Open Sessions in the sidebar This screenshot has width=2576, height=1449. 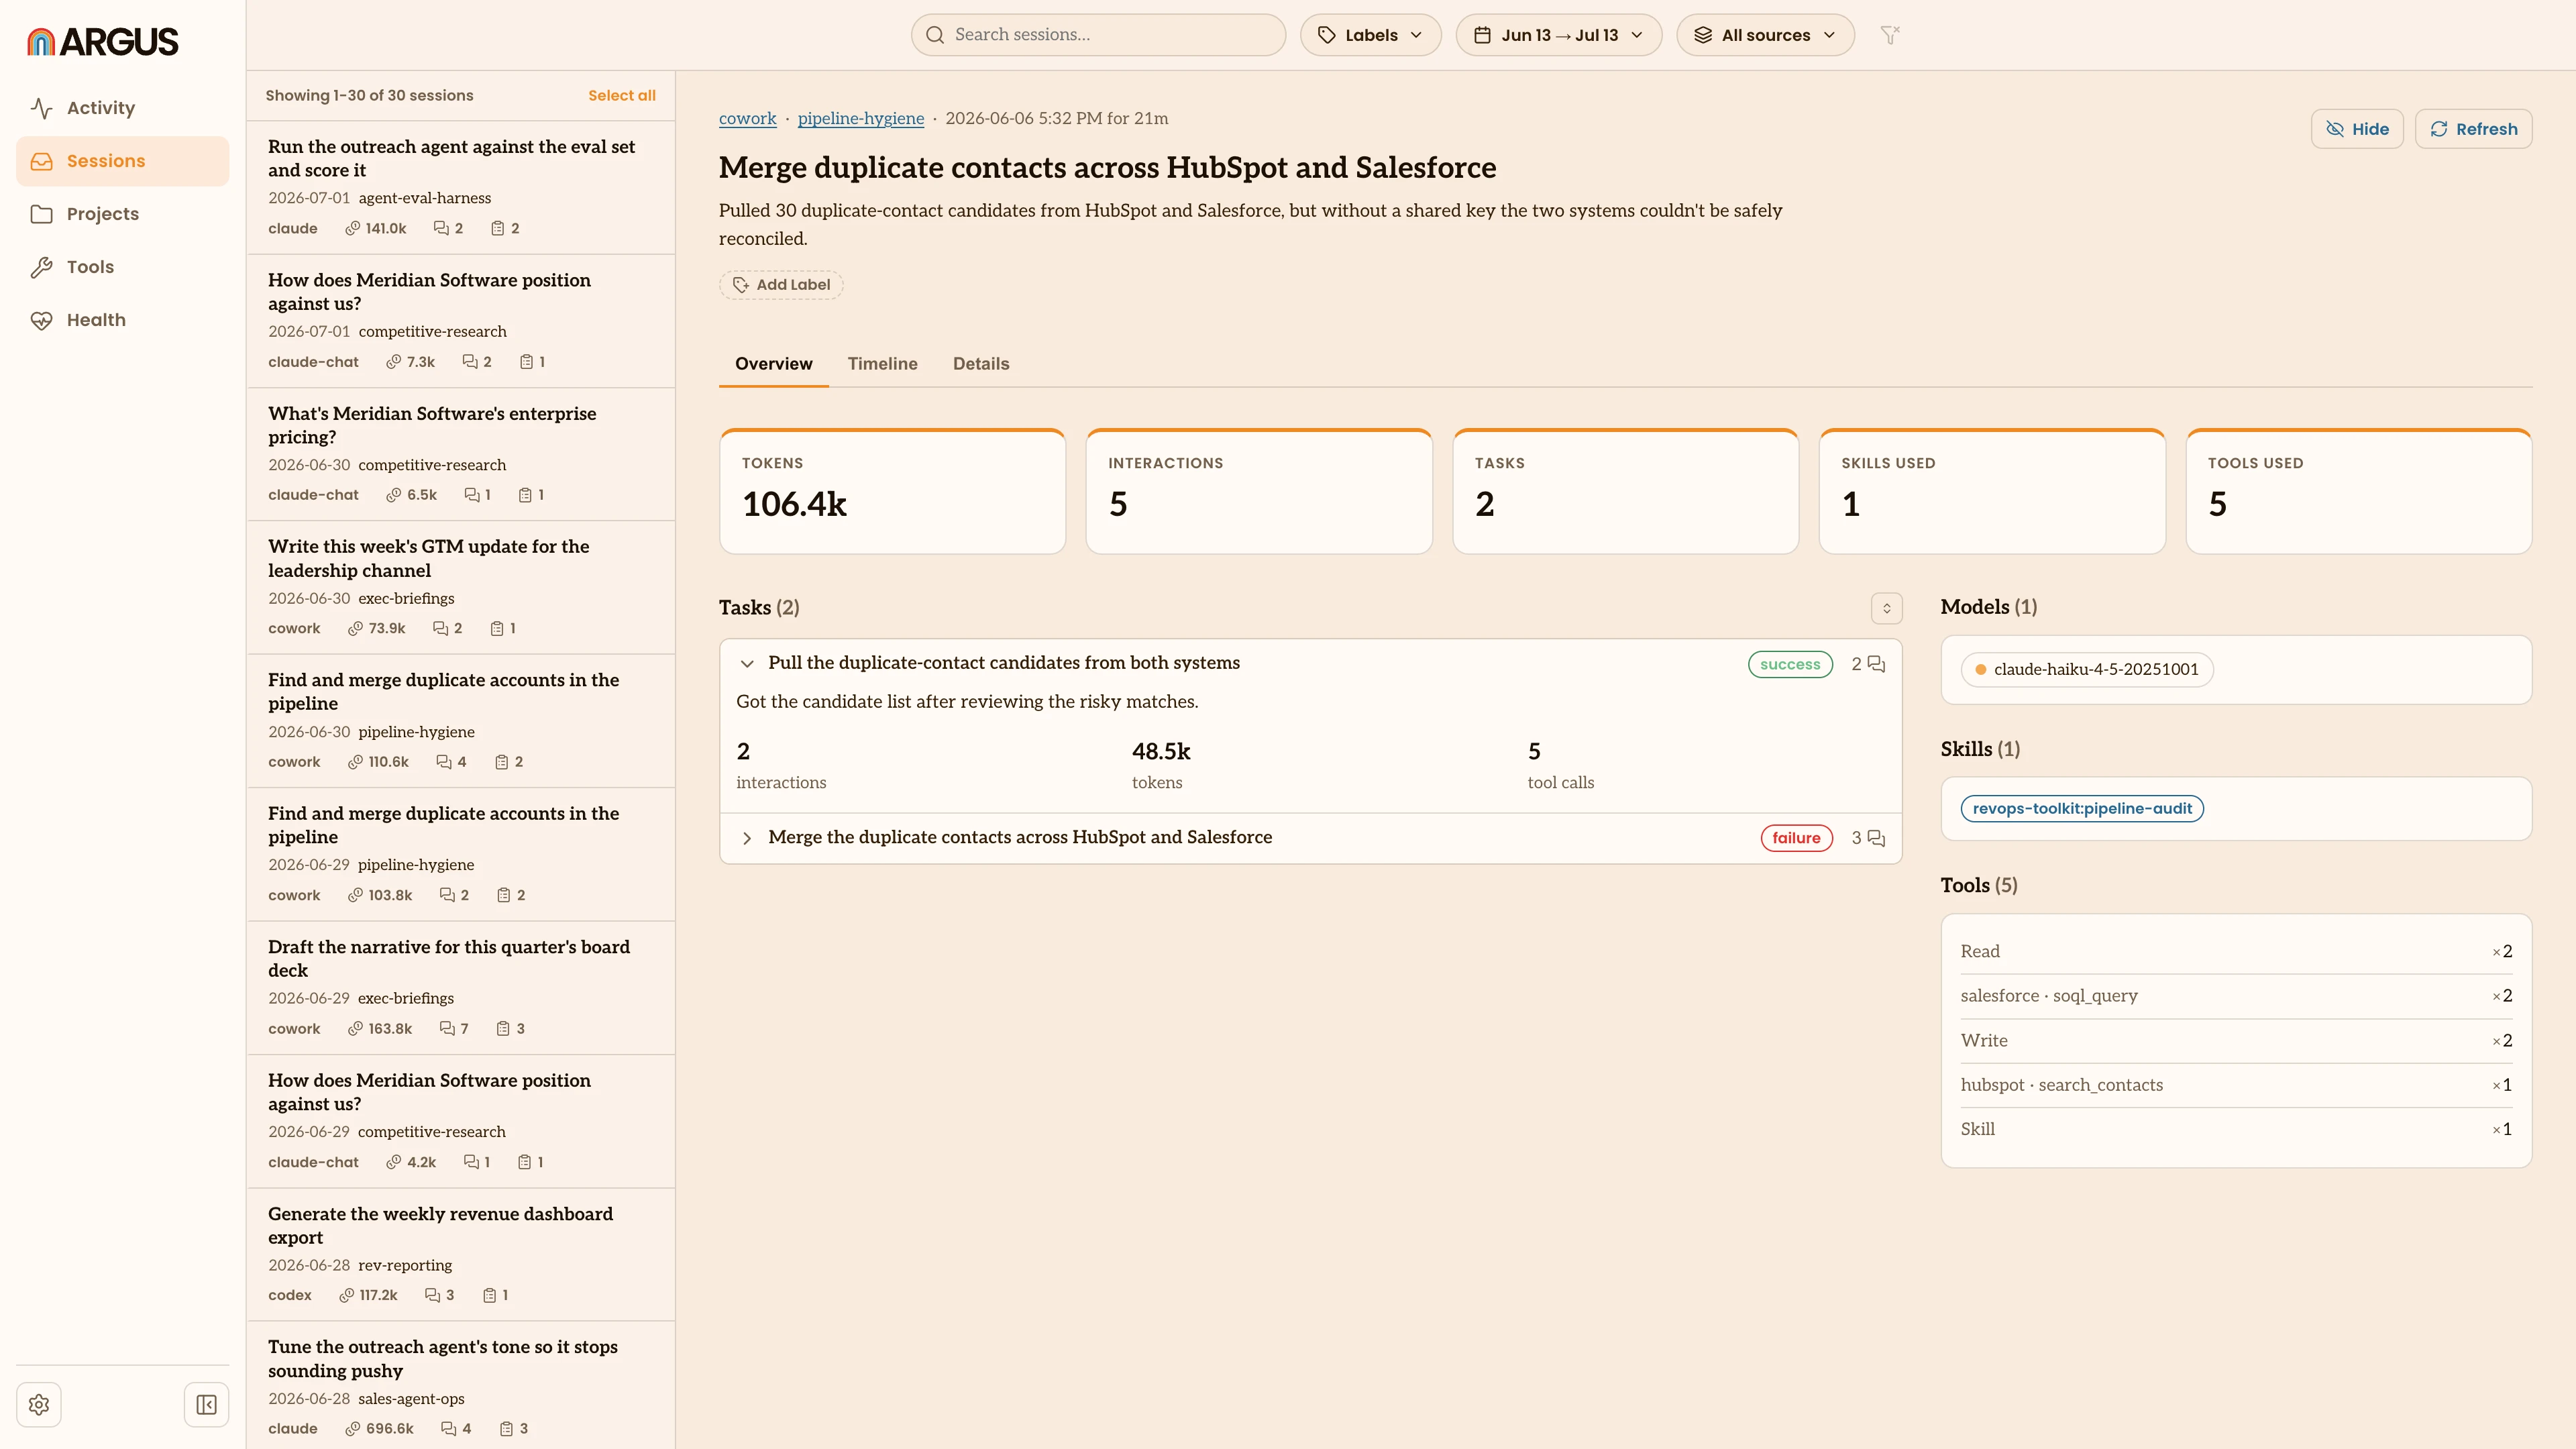tap(122, 161)
